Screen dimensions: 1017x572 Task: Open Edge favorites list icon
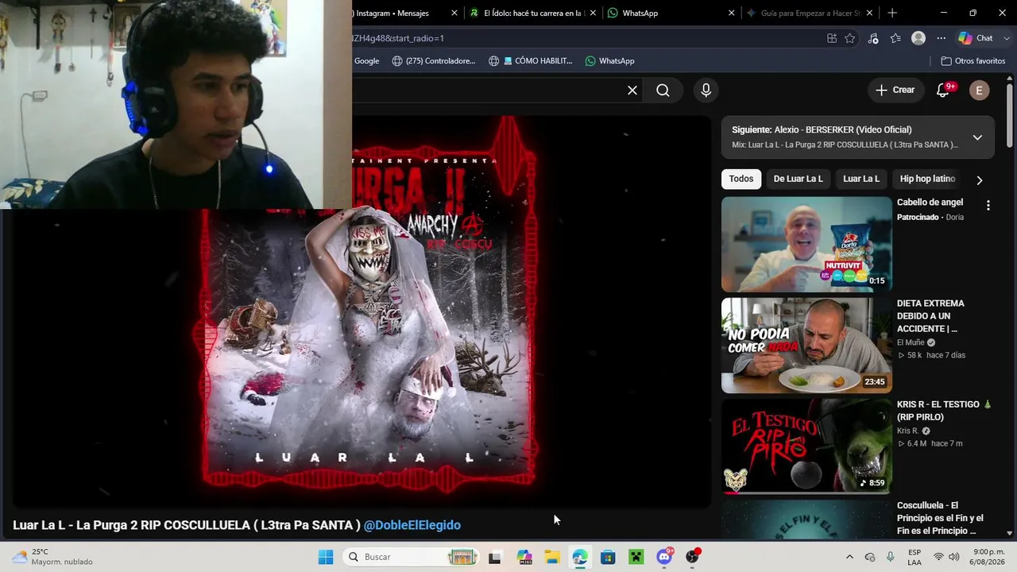(x=895, y=38)
